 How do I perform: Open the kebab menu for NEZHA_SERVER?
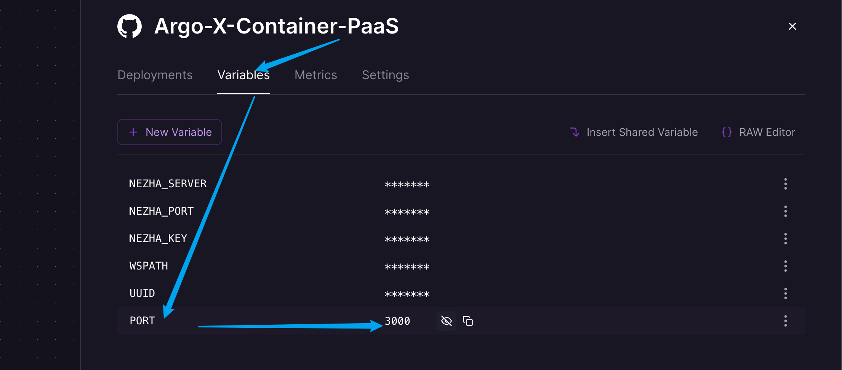click(786, 184)
